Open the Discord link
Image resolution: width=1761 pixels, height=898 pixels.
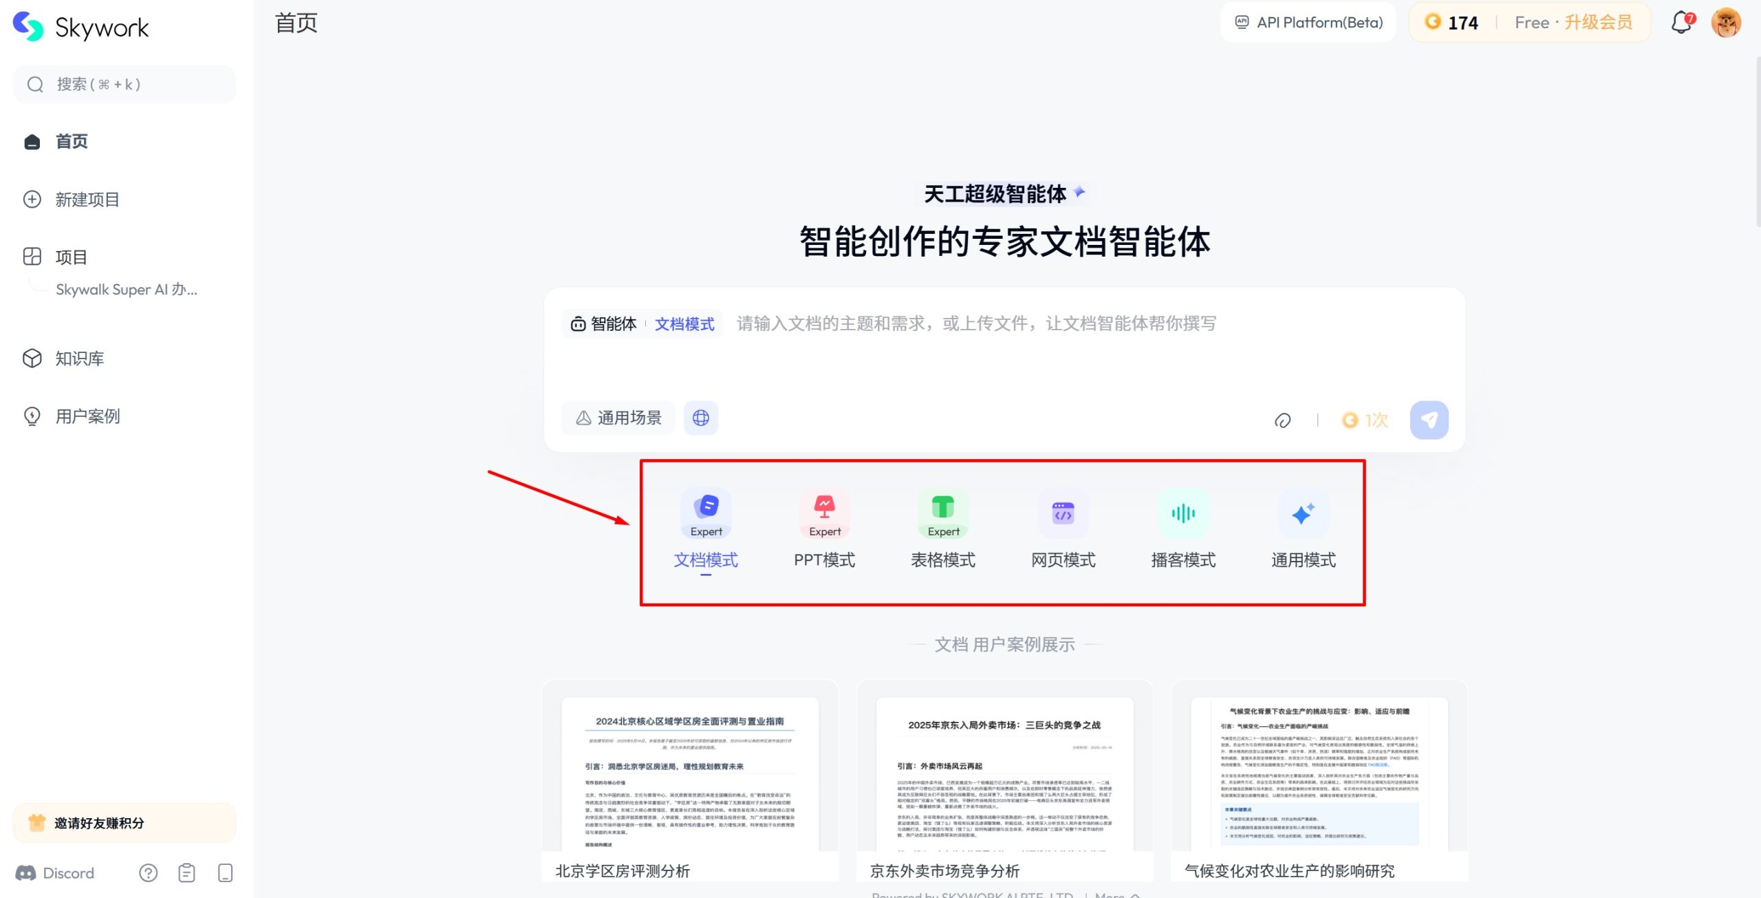(x=55, y=873)
